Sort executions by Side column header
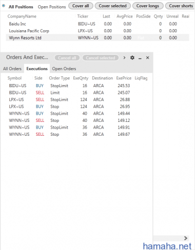Image resolution: width=195 pixels, height=250 pixels. click(x=38, y=78)
